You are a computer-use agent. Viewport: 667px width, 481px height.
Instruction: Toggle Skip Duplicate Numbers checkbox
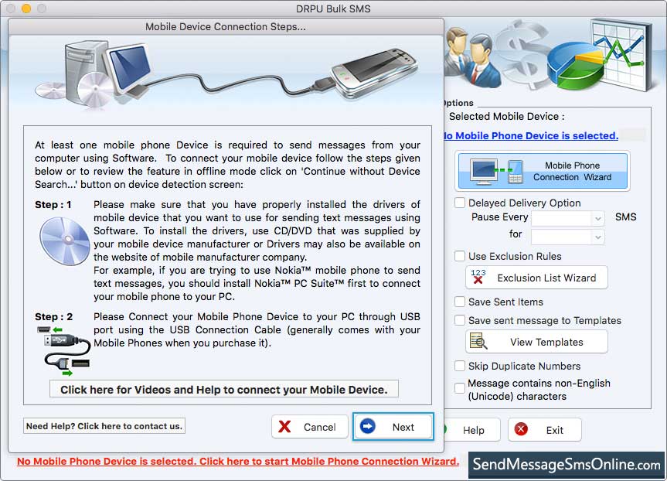point(460,366)
